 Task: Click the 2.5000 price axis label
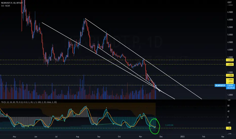pos(230,72)
